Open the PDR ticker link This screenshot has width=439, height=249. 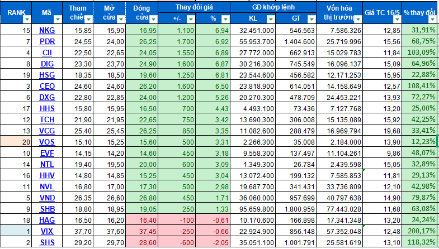click(x=47, y=41)
